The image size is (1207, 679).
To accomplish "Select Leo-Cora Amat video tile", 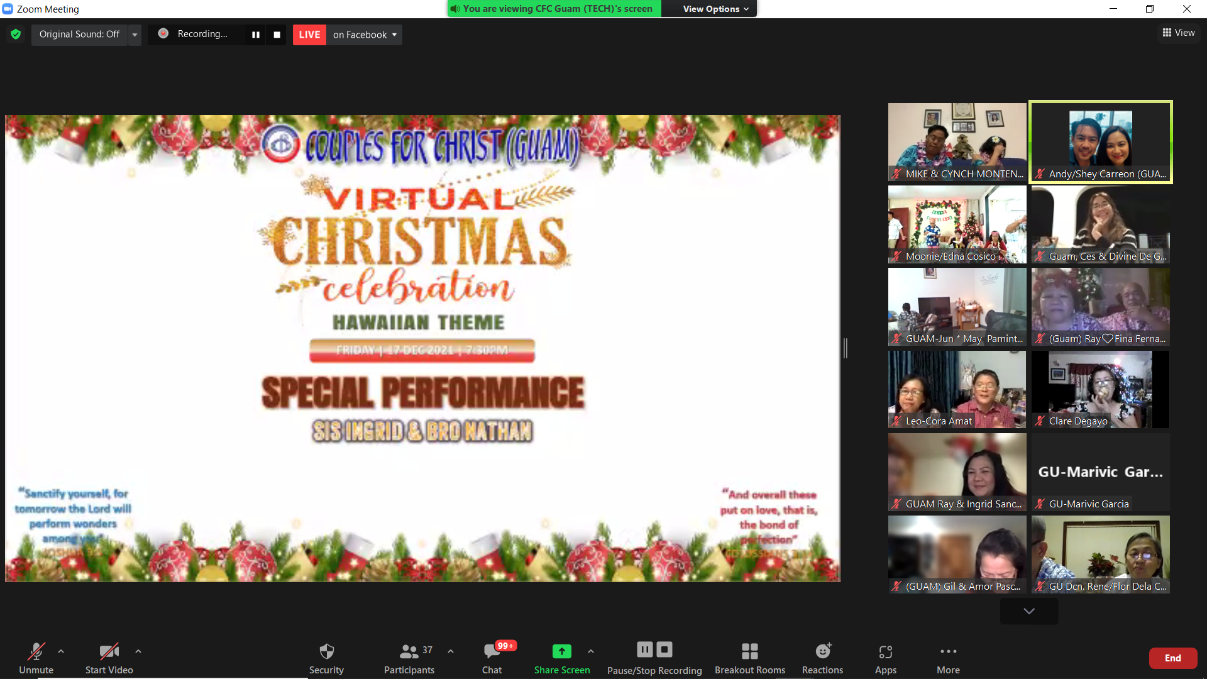I will pos(957,389).
